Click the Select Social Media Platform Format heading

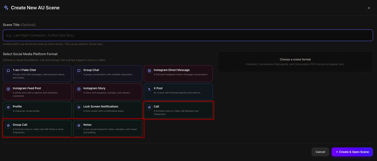[x=30, y=54]
